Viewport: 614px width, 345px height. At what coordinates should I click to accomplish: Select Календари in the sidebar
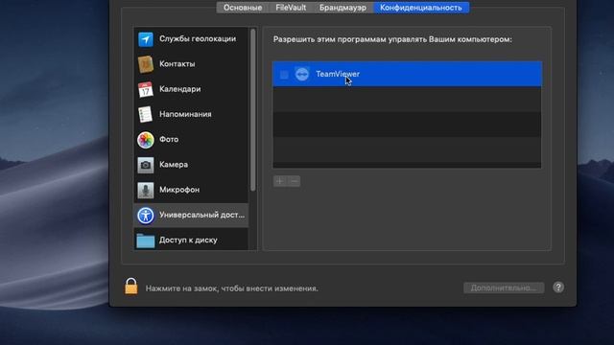pos(191,89)
